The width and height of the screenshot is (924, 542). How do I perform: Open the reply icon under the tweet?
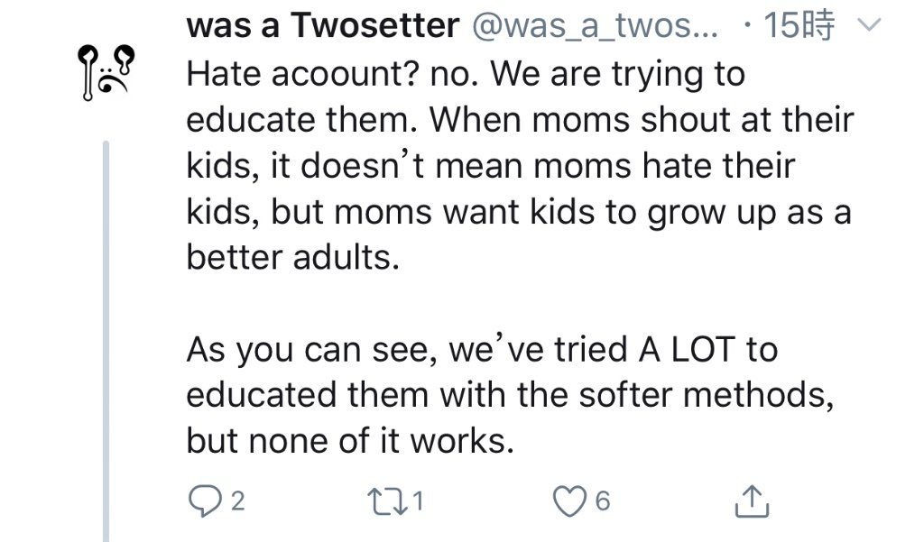[x=205, y=501]
